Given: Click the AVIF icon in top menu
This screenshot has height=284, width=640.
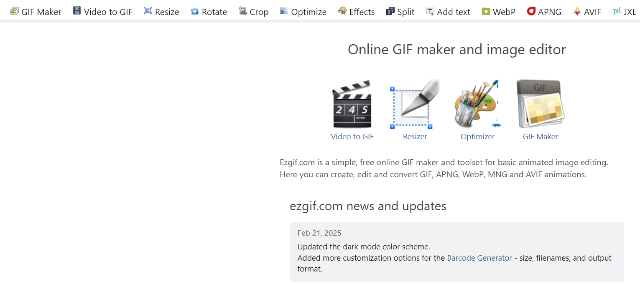Looking at the screenshot, I should pyautogui.click(x=577, y=11).
